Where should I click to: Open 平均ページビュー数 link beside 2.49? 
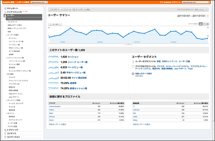point(76,73)
